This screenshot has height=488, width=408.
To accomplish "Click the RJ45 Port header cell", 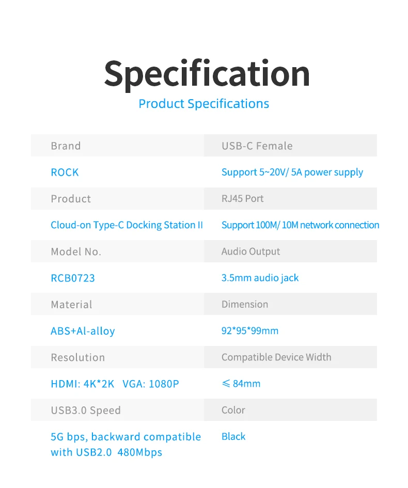I will click(290, 198).
